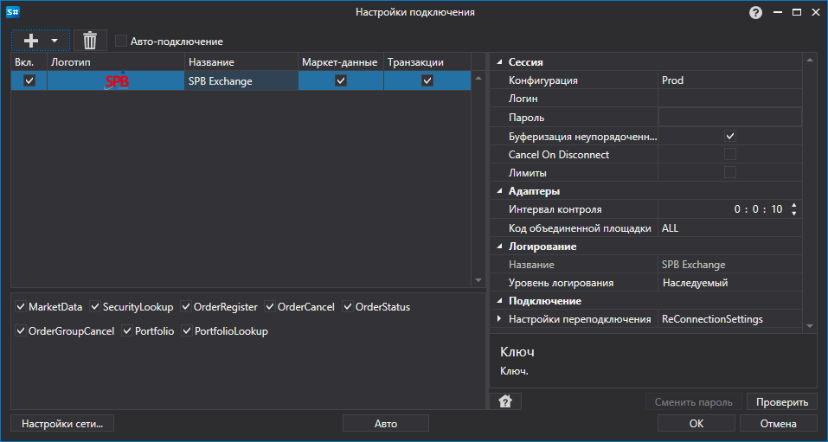
Task: Click the Авто button
Action: [x=386, y=423]
